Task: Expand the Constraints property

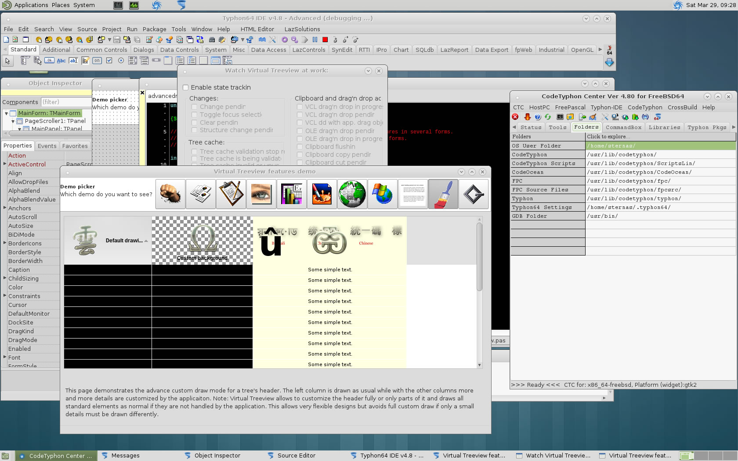Action: [5, 295]
